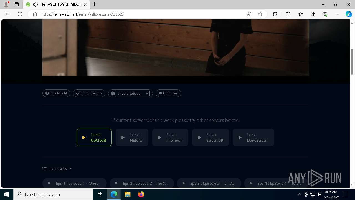
Task: Select the StreamSB server
Action: [211, 137]
